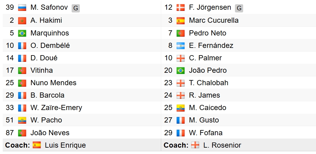Screen dimensions: 316x154
Task: Click the Brazilian flag beside Marquinhos
Action: 22,33
